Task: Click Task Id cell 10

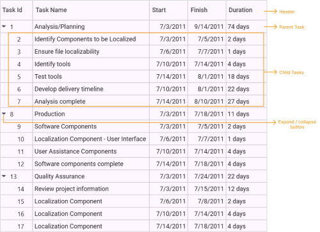Action: (20, 139)
